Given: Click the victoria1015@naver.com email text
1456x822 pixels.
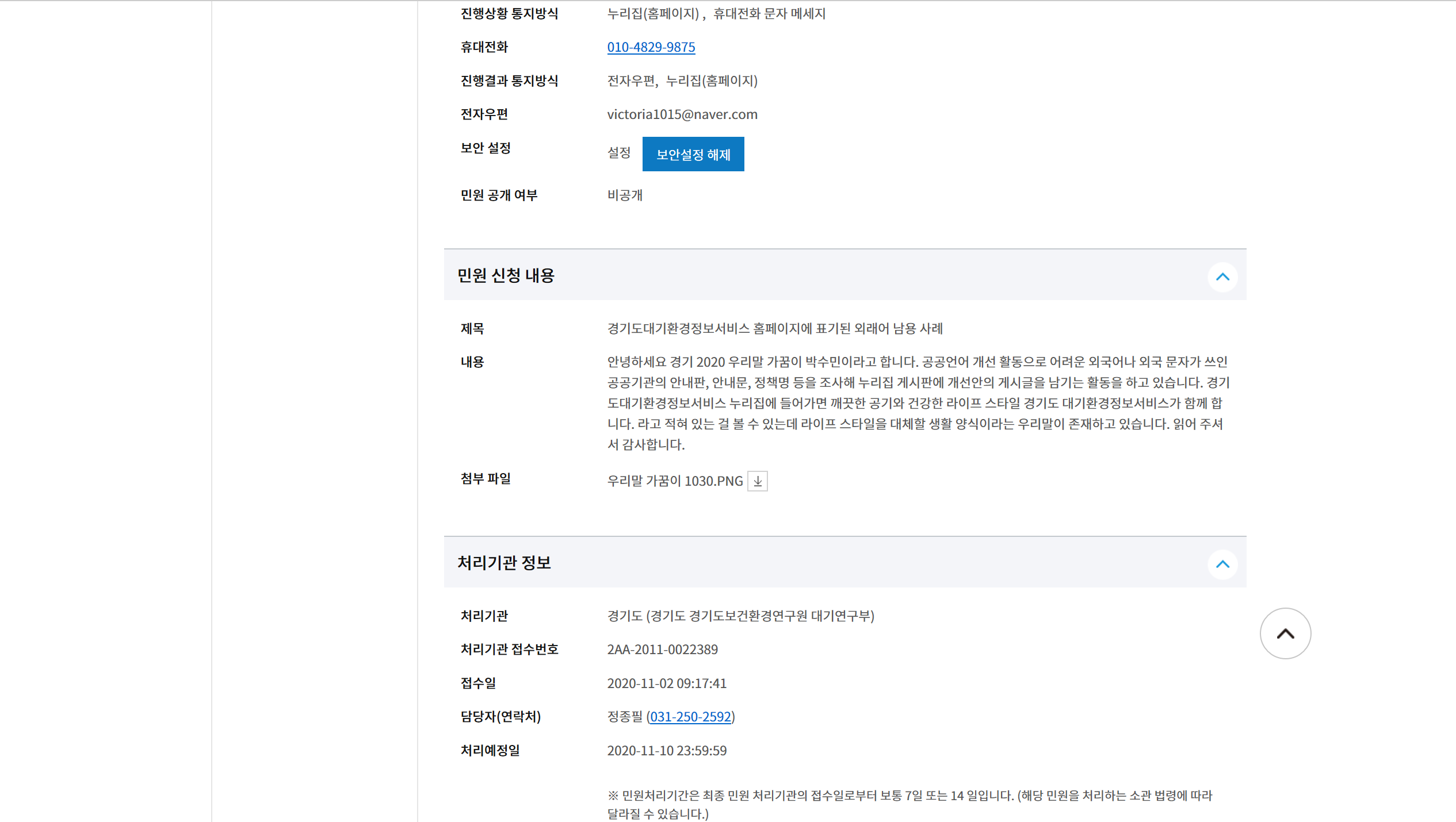Looking at the screenshot, I should (x=682, y=114).
